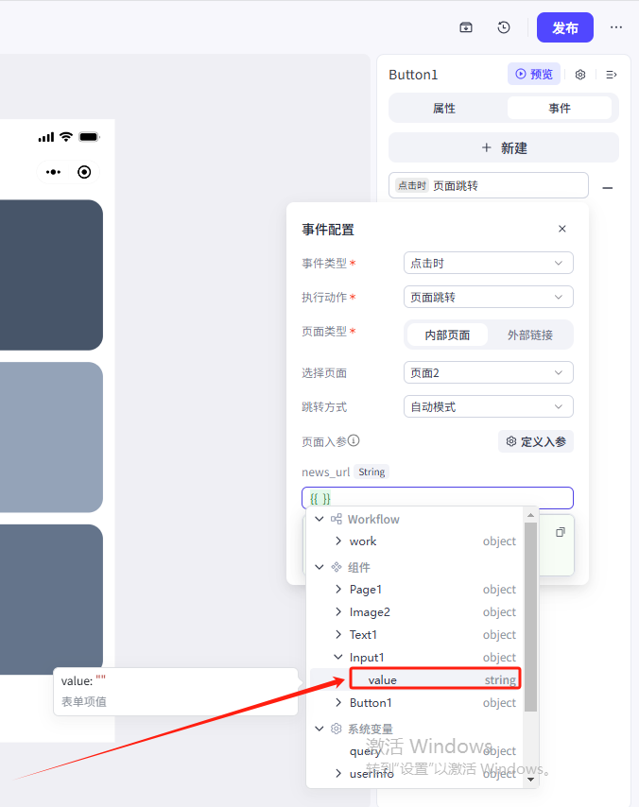Select 外部链接 page type
This screenshot has width=639, height=807.
point(529,335)
